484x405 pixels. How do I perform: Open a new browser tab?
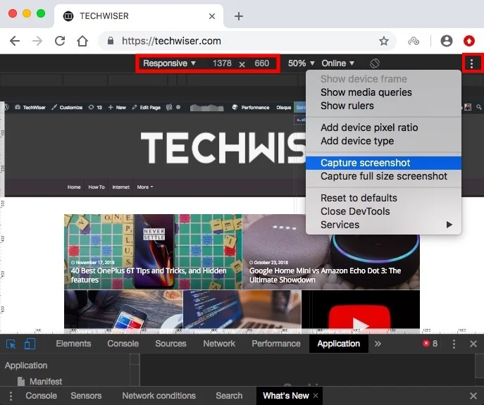tap(239, 16)
